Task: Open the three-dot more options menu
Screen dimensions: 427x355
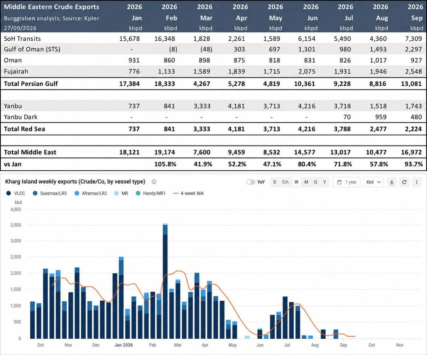Action: [417, 182]
